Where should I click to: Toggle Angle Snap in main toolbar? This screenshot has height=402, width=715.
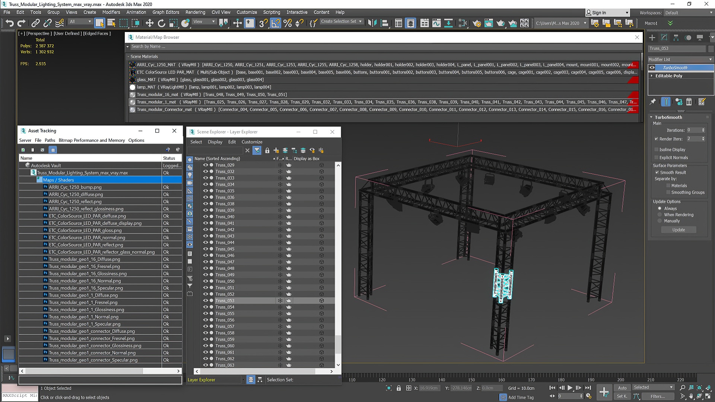click(275, 23)
